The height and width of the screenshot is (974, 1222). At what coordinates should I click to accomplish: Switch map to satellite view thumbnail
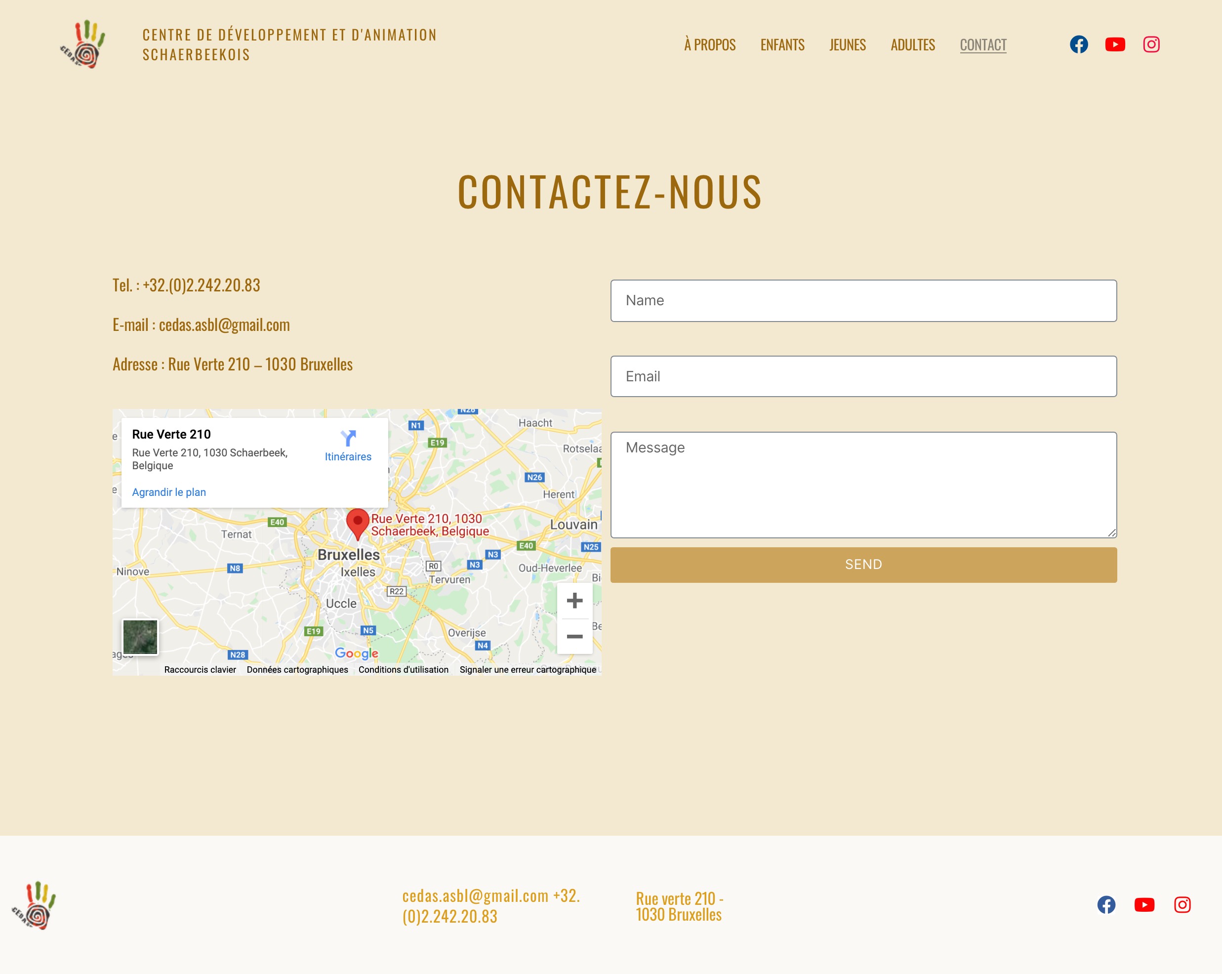pos(140,636)
